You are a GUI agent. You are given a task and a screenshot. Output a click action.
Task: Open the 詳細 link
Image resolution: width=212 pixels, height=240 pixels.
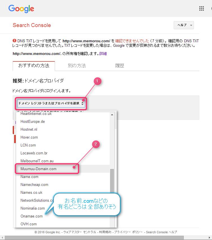[103, 54]
